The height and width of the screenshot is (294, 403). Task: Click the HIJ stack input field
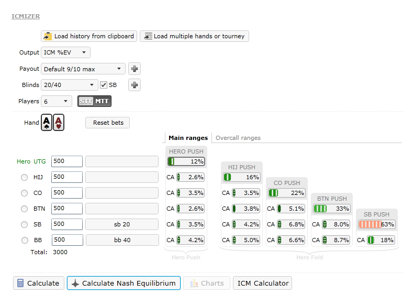67,177
